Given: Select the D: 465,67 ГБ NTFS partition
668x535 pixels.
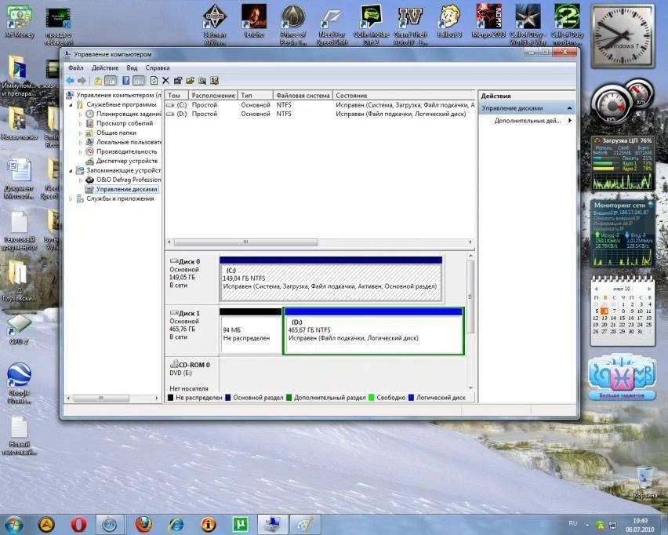Looking at the screenshot, I should 372,331.
